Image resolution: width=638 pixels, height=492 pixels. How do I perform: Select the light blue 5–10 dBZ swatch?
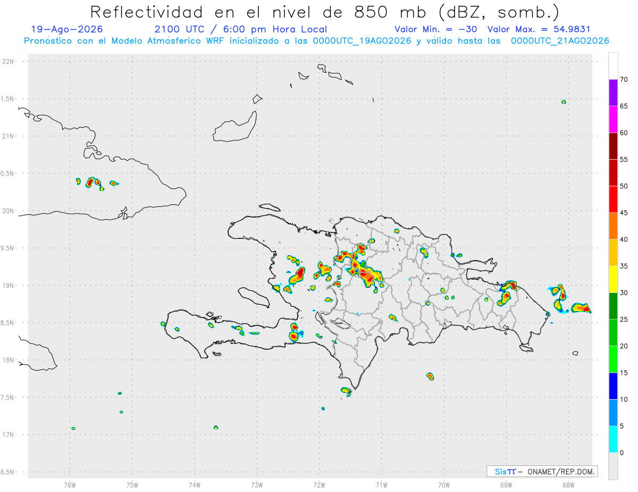(613, 413)
